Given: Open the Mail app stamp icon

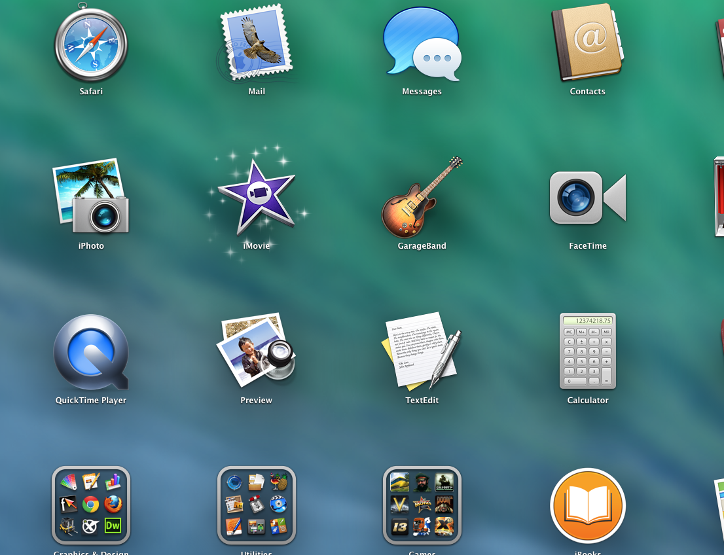Looking at the screenshot, I should [256, 43].
